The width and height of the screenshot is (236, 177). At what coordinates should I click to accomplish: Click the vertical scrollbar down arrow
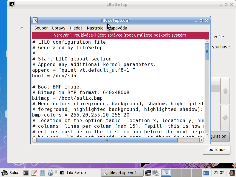point(207,135)
